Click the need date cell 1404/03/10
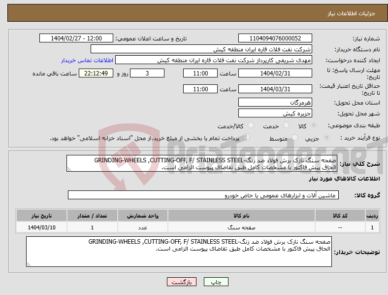This screenshot has height=295, width=388. point(41,227)
